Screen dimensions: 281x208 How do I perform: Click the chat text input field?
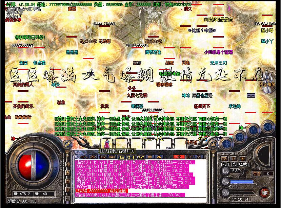140,200
